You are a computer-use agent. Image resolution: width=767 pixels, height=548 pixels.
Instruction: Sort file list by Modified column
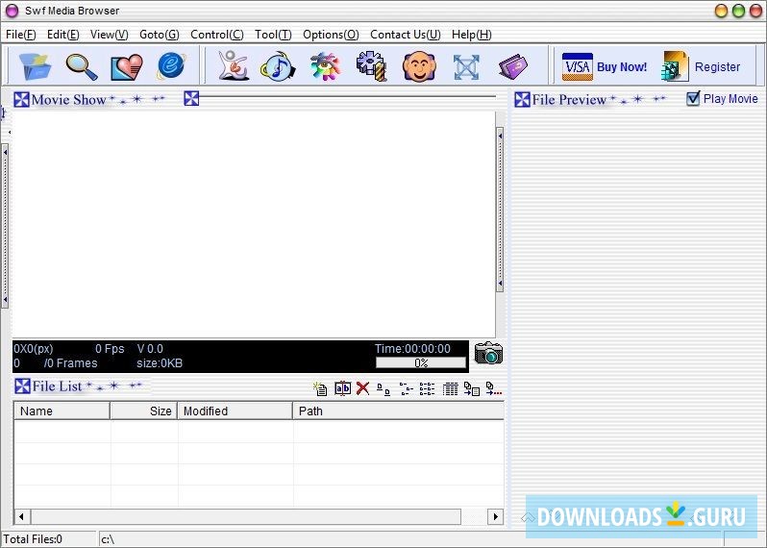[x=235, y=411]
